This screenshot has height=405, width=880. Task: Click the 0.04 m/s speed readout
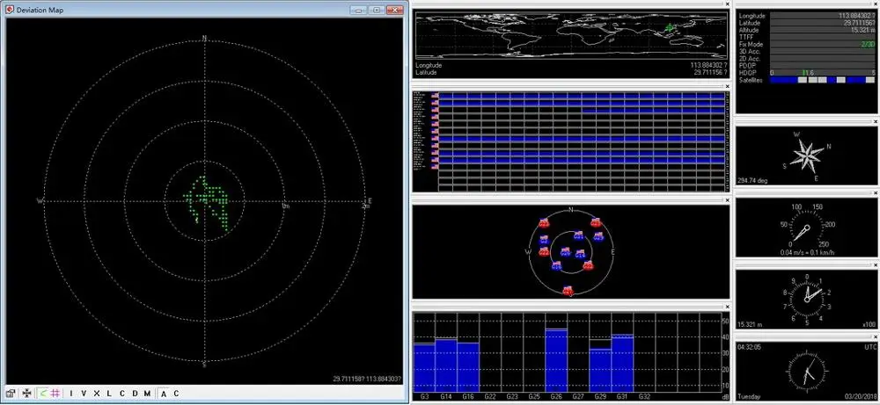[807, 252]
